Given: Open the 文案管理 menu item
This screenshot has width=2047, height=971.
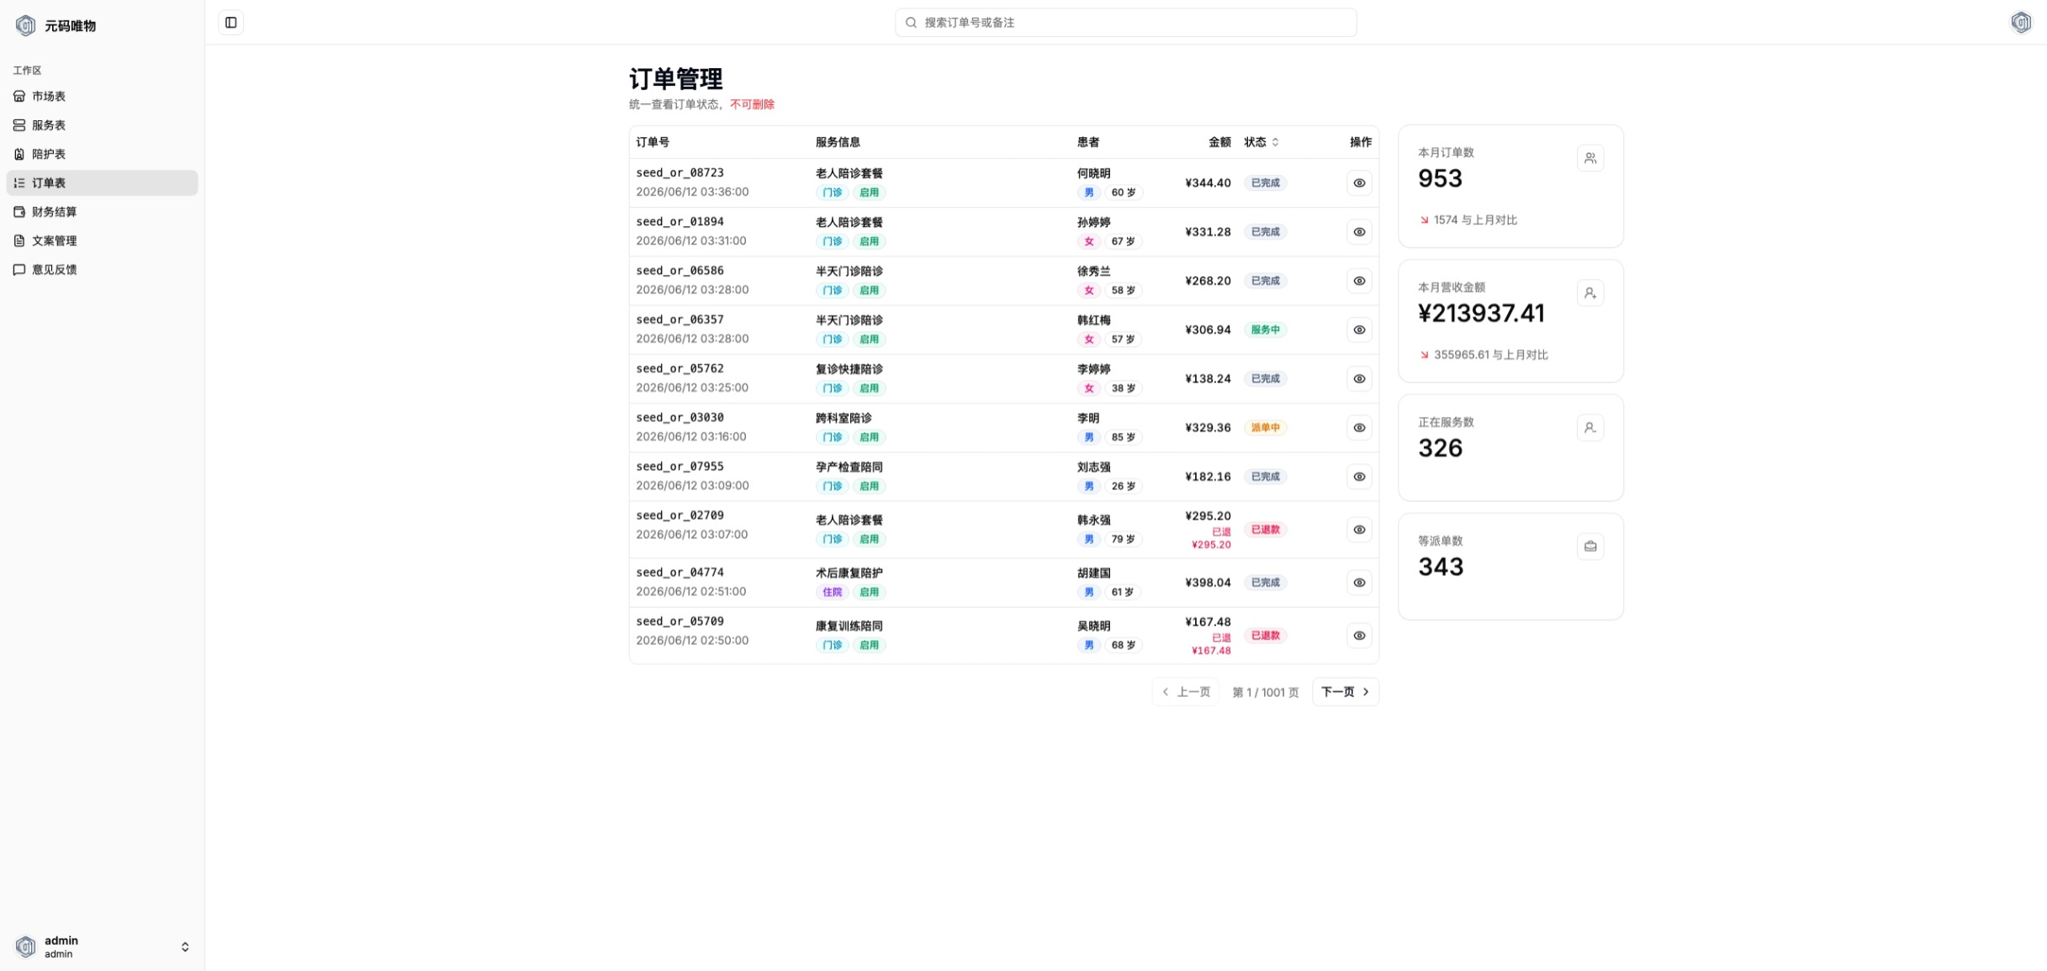Looking at the screenshot, I should tap(102, 240).
